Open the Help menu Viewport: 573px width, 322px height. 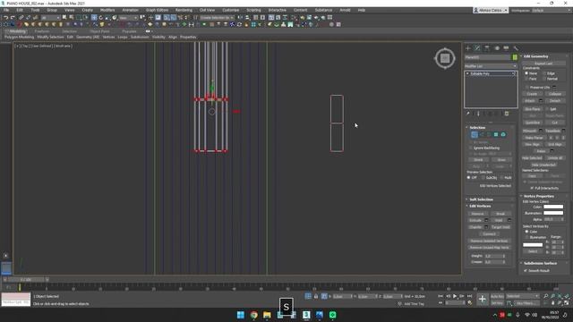[362, 10]
